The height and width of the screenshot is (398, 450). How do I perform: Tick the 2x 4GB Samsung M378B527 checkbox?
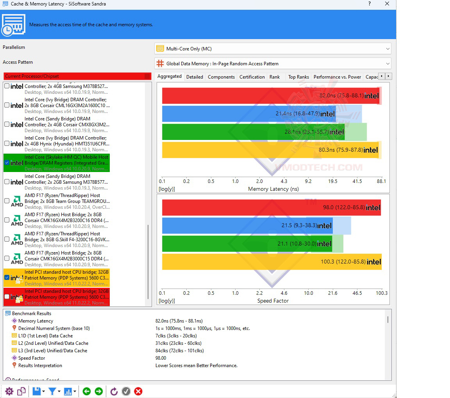[7, 86]
